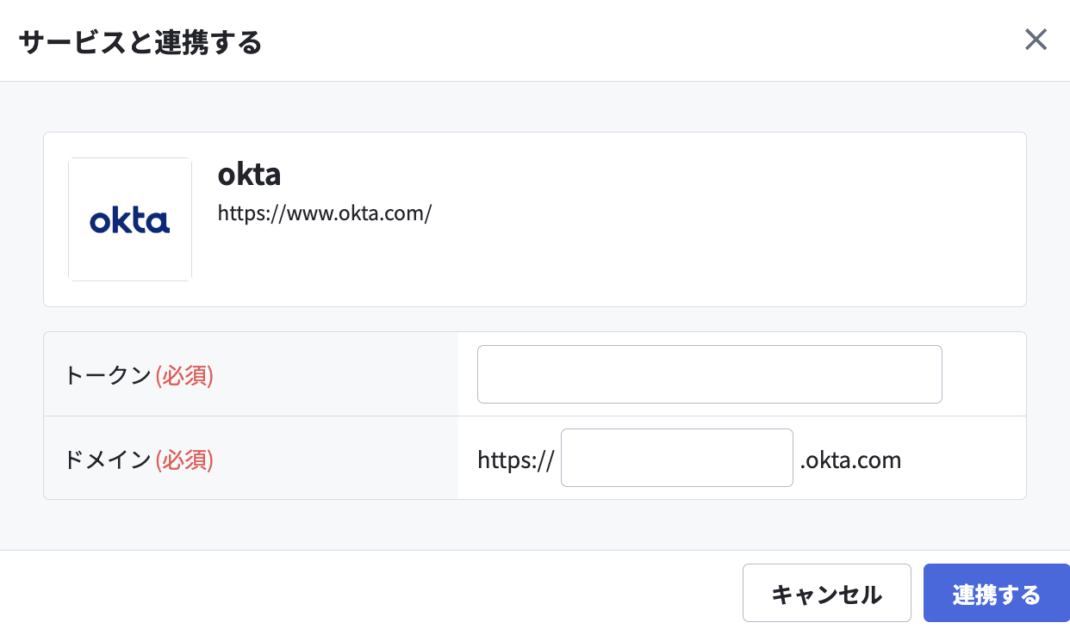Click the .okta.com suffix text
Viewport: 1070px width, 635px height.
point(850,460)
